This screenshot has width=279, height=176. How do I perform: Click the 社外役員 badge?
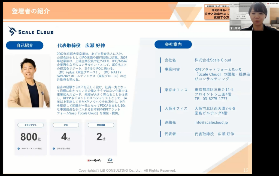(101, 125)
